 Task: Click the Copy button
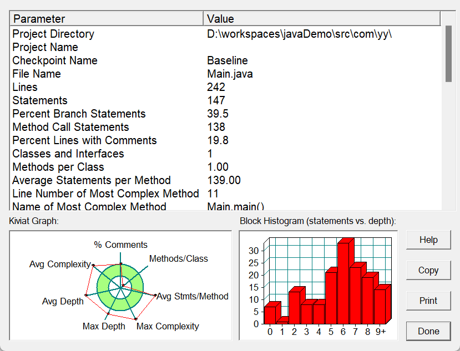tap(428, 271)
